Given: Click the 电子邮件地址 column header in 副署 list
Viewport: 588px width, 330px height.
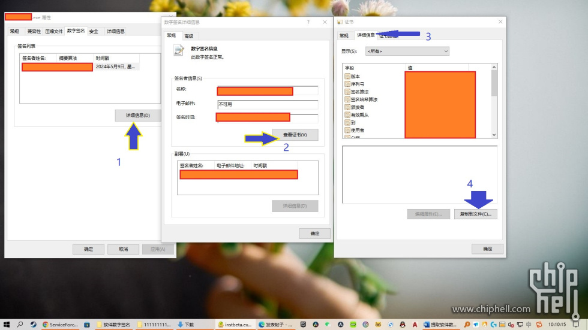Looking at the screenshot, I should [233, 165].
